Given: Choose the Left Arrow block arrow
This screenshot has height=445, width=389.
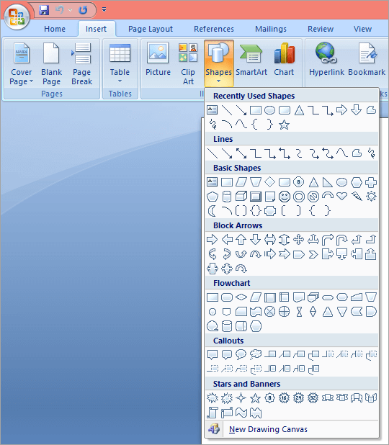Looking at the screenshot, I should [x=227, y=240].
